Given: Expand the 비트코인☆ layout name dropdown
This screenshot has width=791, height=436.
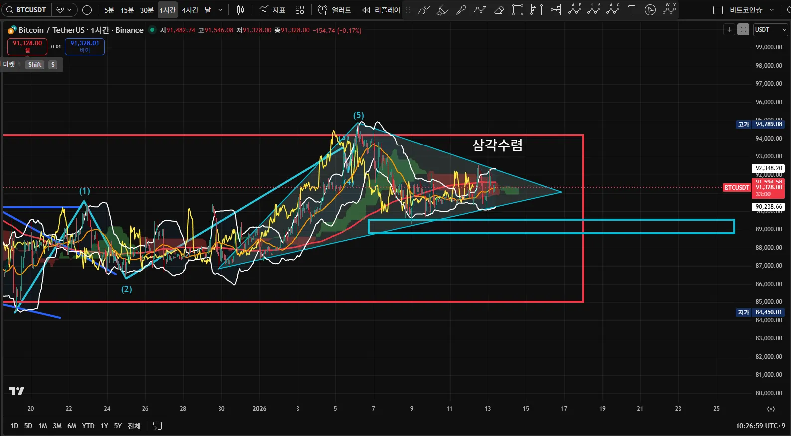Looking at the screenshot, I should pyautogui.click(x=772, y=10).
